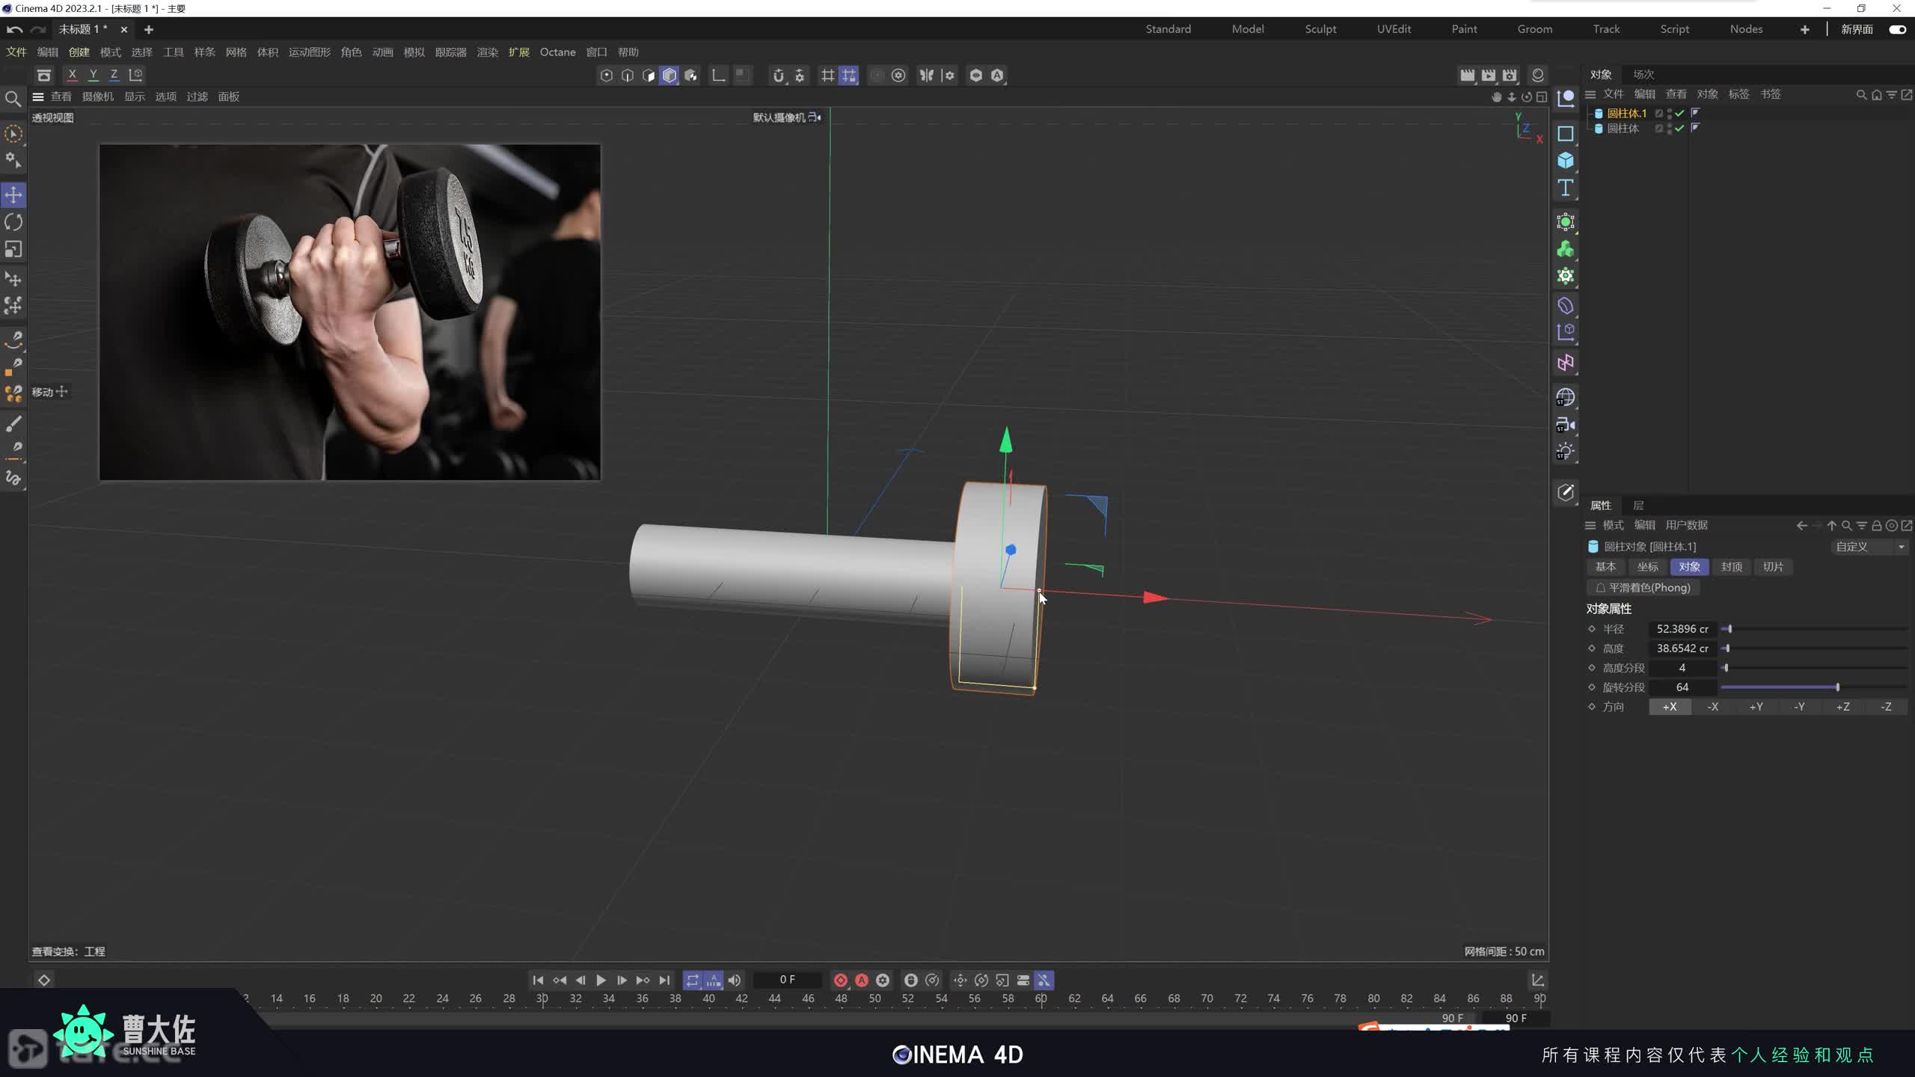1915x1077 pixels.
Task: Open the viewport hamburger menu
Action: pyautogui.click(x=38, y=96)
